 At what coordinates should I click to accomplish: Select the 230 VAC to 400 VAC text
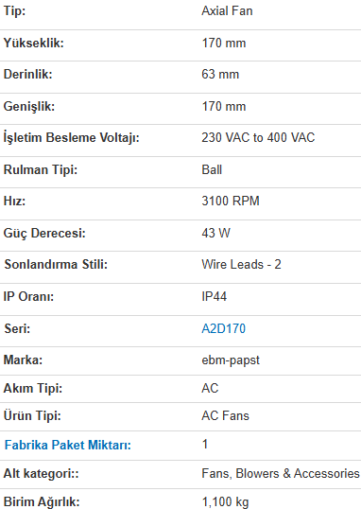pos(258,137)
